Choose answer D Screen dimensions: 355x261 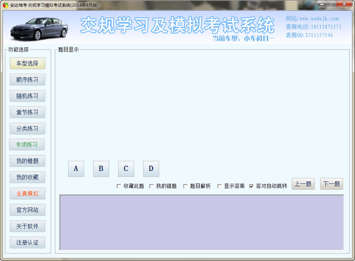click(x=151, y=169)
